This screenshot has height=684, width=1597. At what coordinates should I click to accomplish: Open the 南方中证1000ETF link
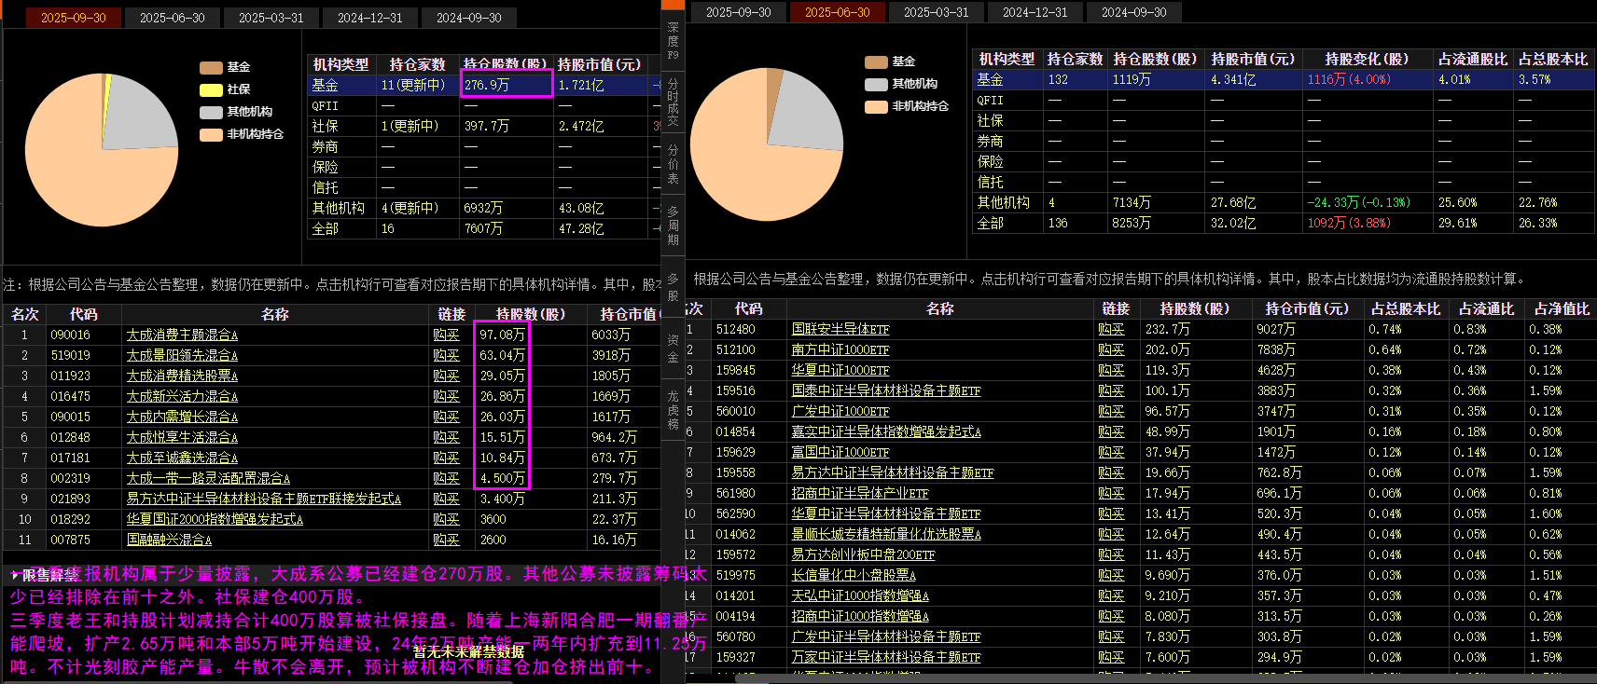(840, 349)
